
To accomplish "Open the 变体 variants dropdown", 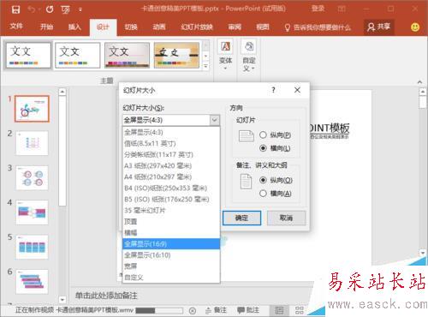I will 225,56.
